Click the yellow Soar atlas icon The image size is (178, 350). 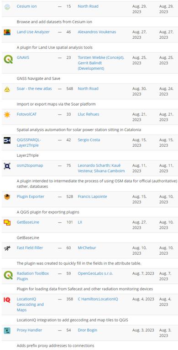pos(7,89)
